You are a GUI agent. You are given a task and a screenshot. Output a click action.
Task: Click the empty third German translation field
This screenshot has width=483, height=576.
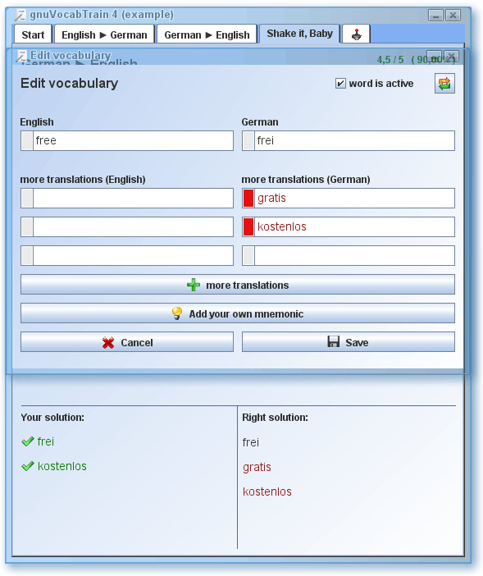click(x=349, y=255)
